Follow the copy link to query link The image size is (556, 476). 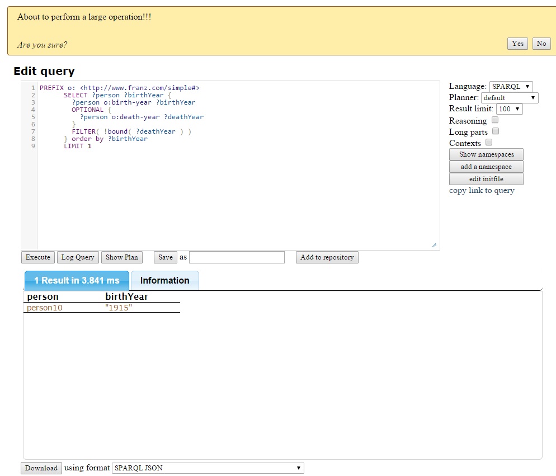[x=482, y=191]
